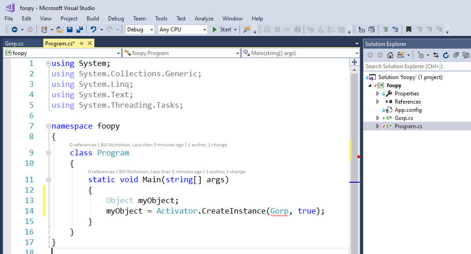Image resolution: width=471 pixels, height=254 pixels.
Task: Select App.config in Solution Explorer
Action: [x=408, y=110]
